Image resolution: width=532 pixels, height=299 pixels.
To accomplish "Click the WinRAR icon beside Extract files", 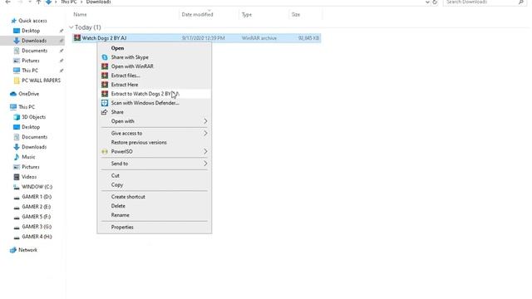I will click(105, 76).
